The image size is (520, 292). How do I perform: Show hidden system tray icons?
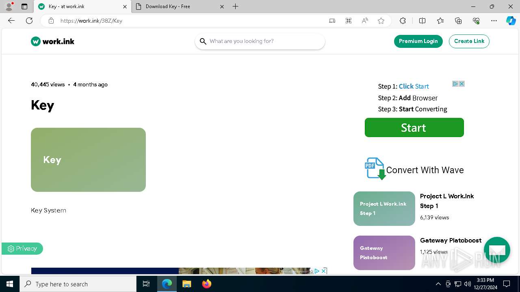(x=438, y=284)
